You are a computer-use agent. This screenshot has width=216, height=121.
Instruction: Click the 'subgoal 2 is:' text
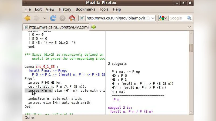point(120,108)
